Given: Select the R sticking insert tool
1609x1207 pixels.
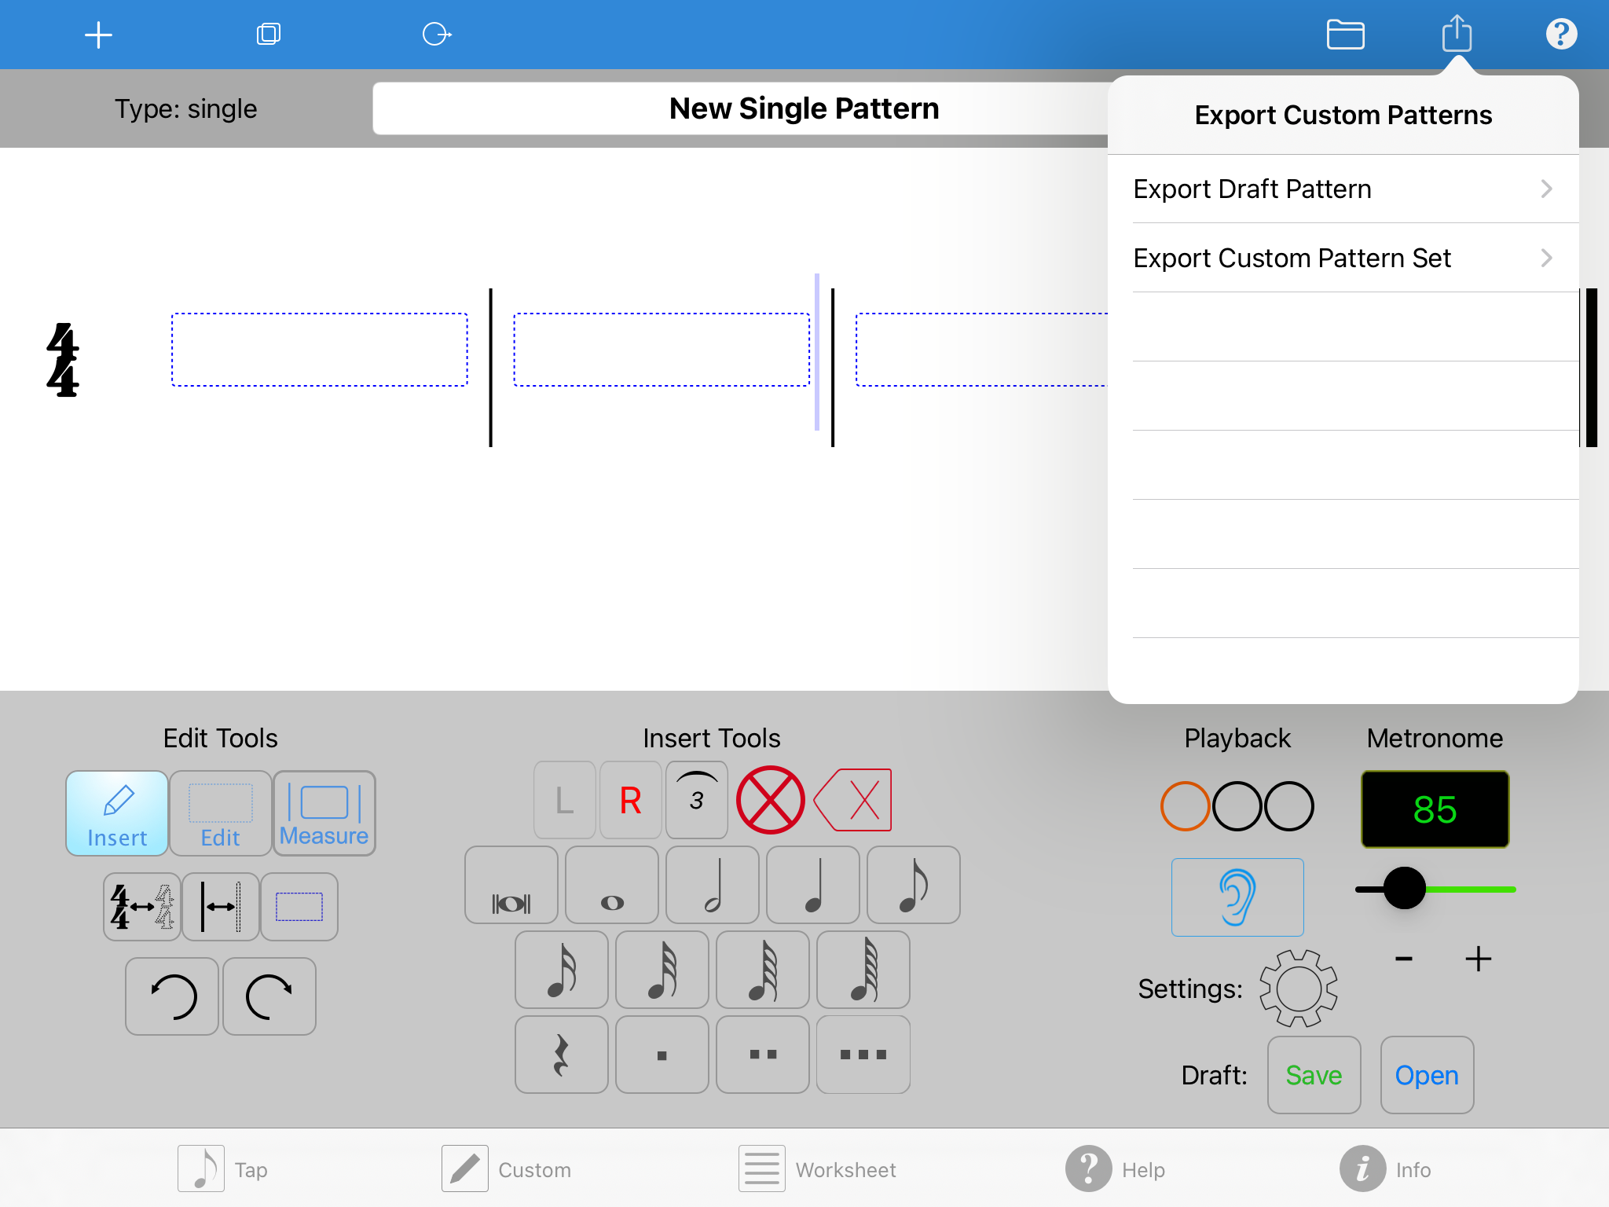Looking at the screenshot, I should coord(629,799).
